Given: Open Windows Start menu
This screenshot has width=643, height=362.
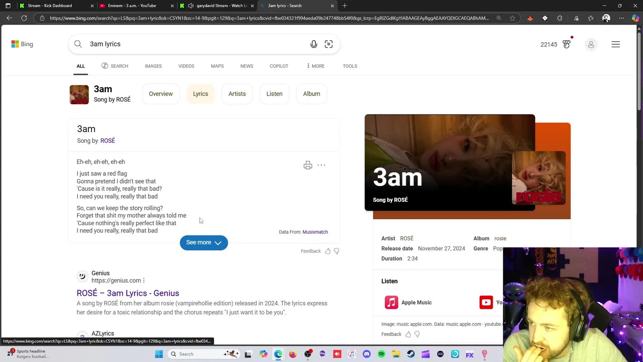Looking at the screenshot, I should coord(159,354).
